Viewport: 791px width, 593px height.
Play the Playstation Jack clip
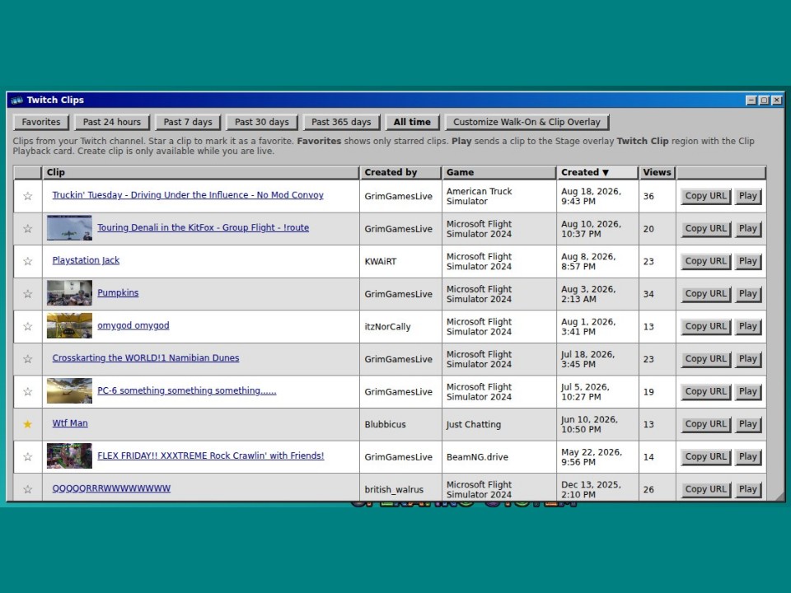748,261
